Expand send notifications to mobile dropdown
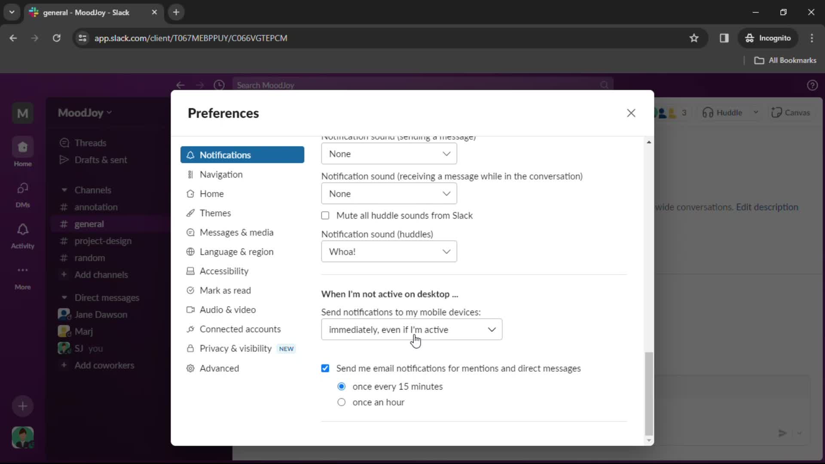The image size is (825, 464). pyautogui.click(x=411, y=329)
